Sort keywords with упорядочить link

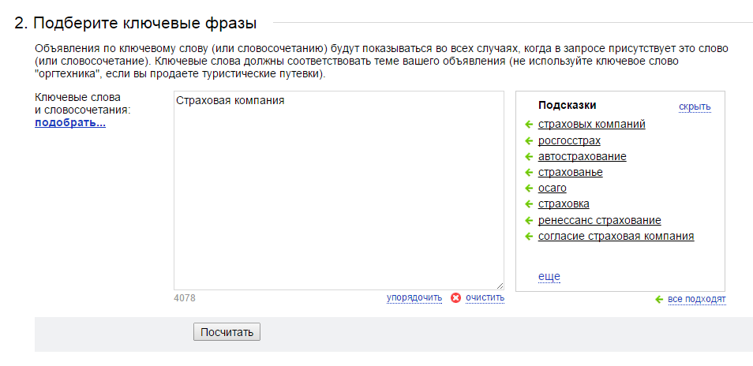click(414, 298)
